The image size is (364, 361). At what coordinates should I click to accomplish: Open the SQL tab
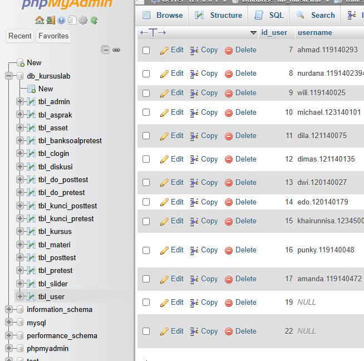coord(268,15)
